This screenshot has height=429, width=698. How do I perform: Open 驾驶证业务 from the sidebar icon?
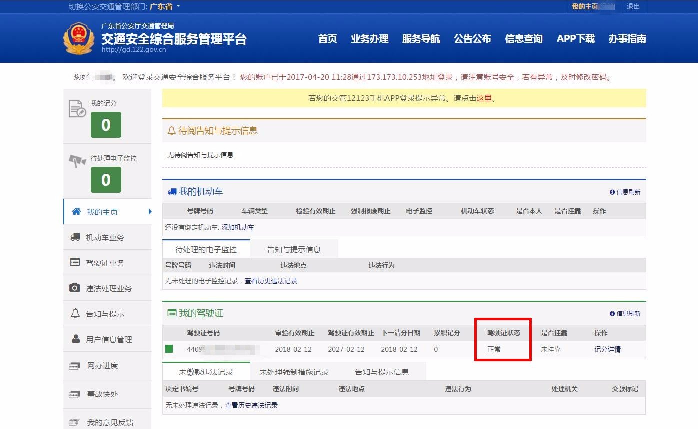pos(75,262)
